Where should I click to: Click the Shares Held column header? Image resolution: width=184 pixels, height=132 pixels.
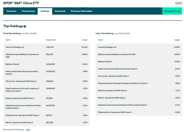coord(51,40)
